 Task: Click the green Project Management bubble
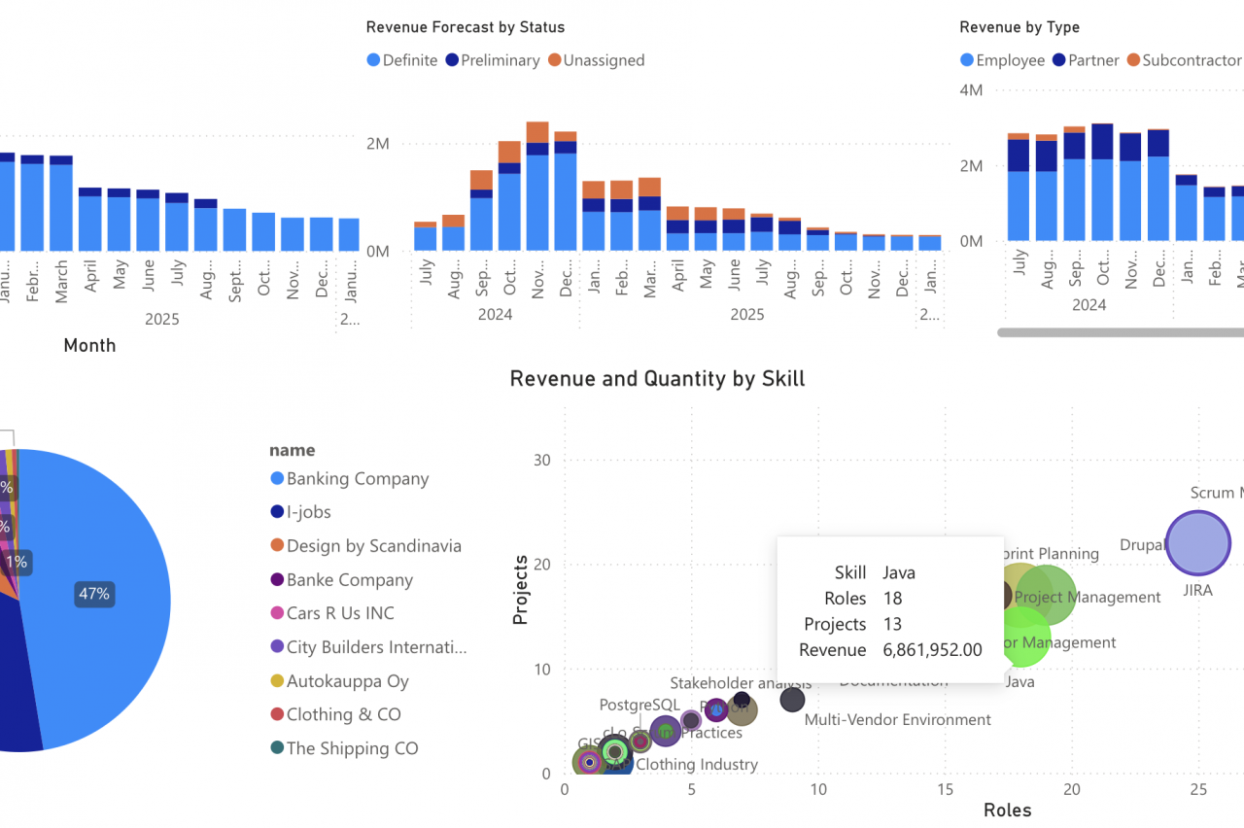[x=1047, y=595]
